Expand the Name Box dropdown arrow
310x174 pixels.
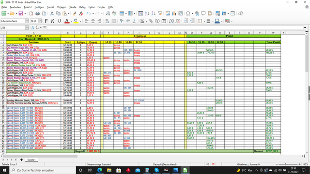pos(27,28)
